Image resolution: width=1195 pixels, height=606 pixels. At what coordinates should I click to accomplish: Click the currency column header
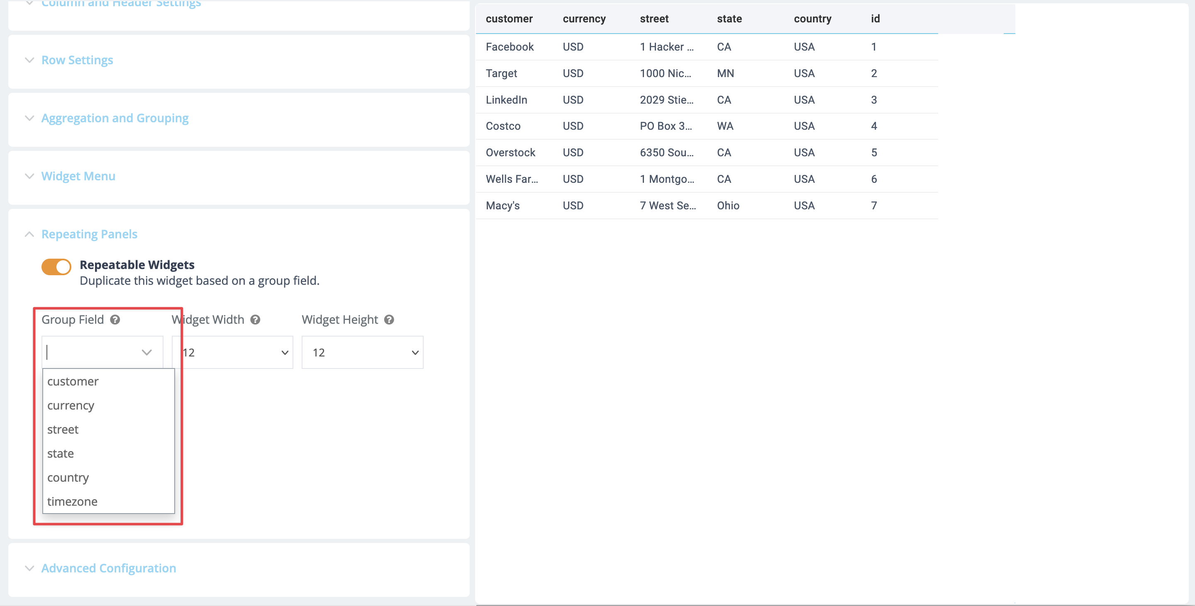coord(584,19)
